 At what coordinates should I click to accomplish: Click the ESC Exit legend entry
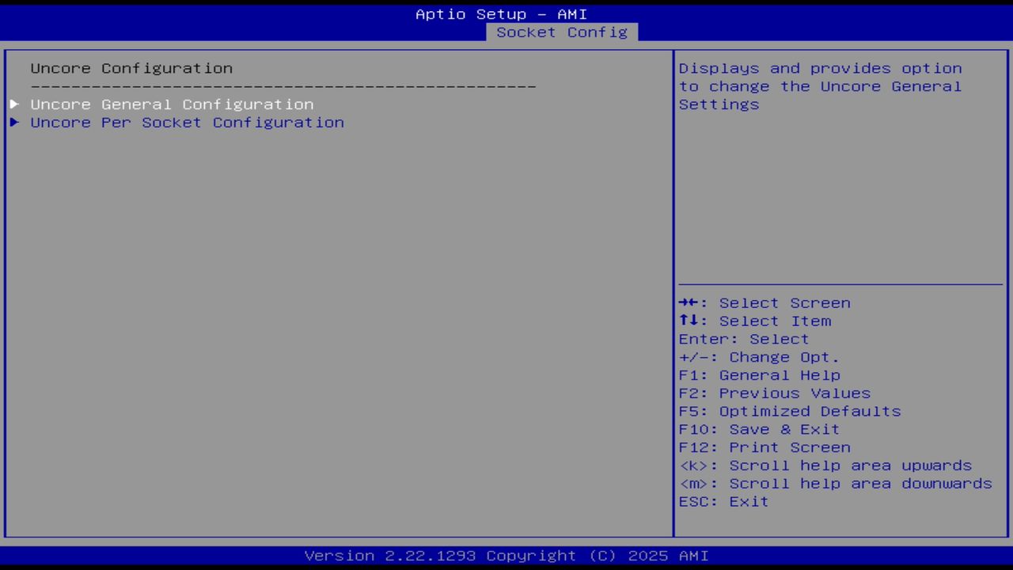(723, 501)
